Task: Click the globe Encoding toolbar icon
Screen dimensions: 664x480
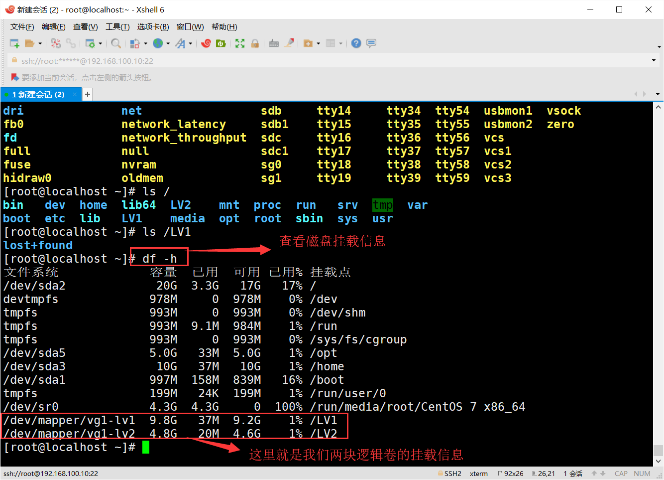Action: tap(158, 43)
